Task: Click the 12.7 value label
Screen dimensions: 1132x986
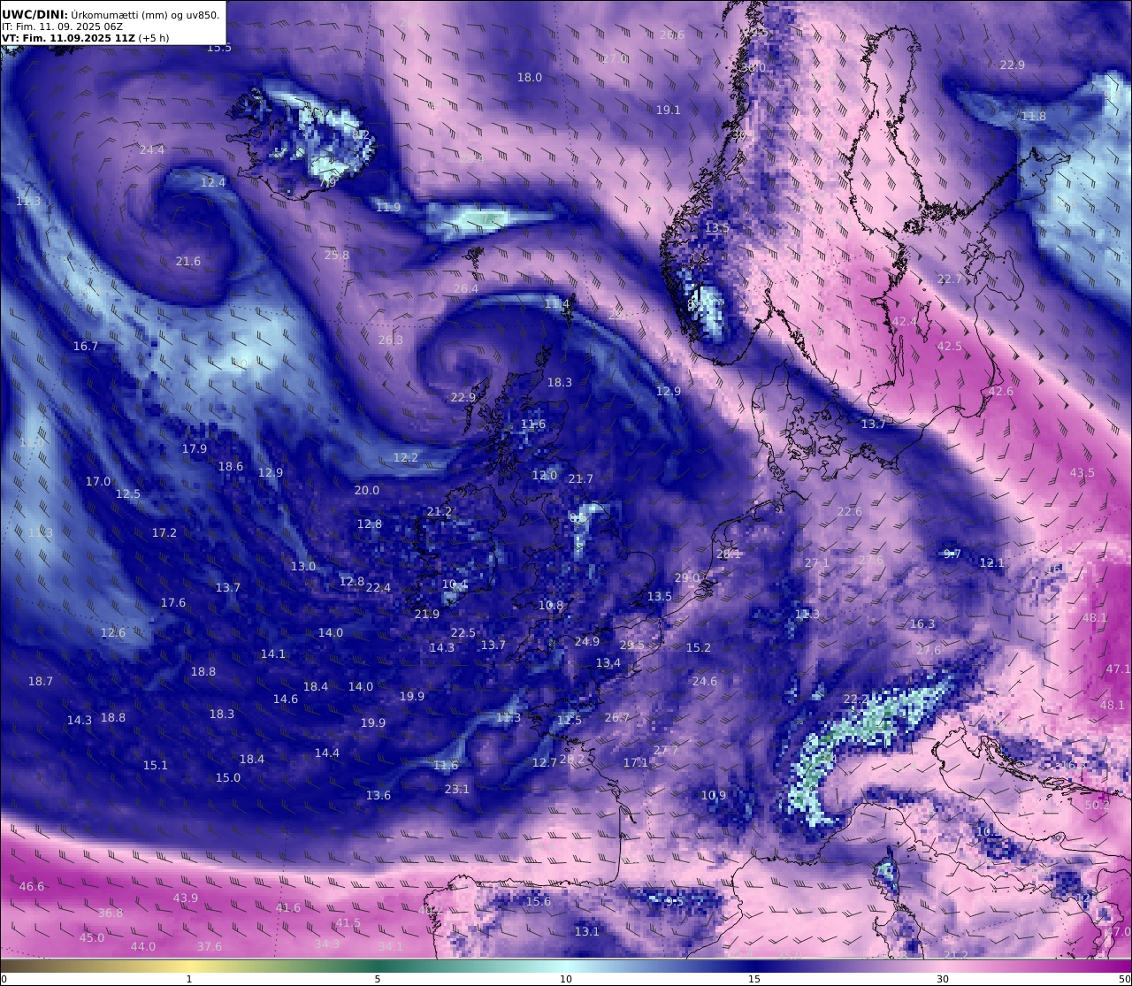Action: pyautogui.click(x=545, y=762)
